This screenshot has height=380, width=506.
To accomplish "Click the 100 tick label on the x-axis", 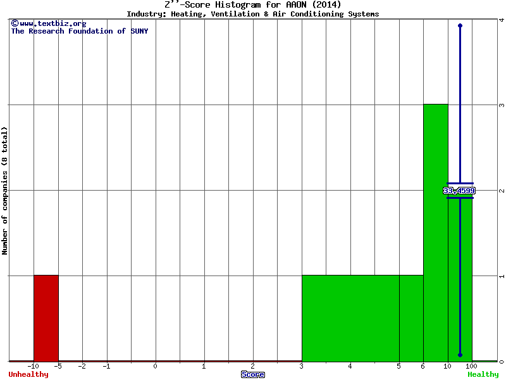I will (472, 366).
